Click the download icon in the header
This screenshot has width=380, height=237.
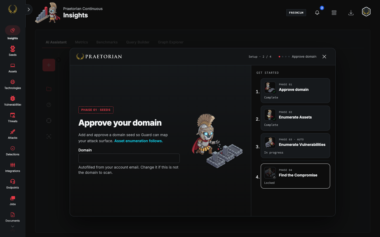click(351, 13)
